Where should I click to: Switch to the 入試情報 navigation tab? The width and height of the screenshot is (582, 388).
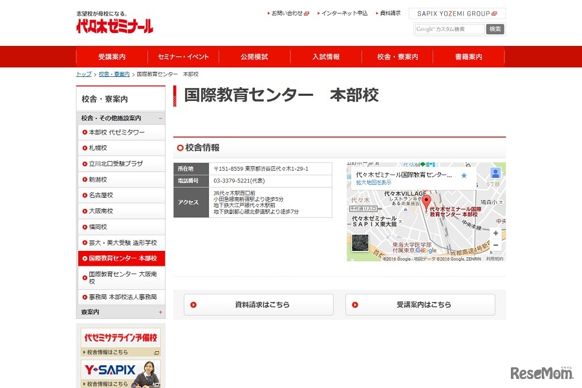326,57
